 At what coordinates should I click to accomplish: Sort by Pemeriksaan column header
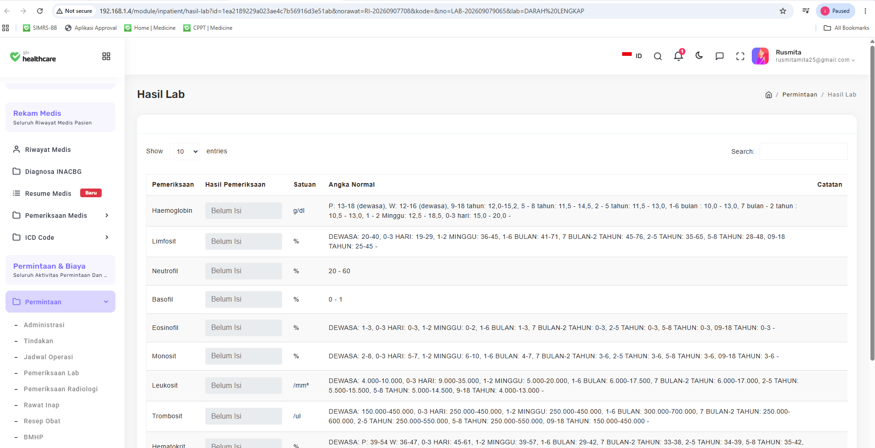click(x=173, y=184)
